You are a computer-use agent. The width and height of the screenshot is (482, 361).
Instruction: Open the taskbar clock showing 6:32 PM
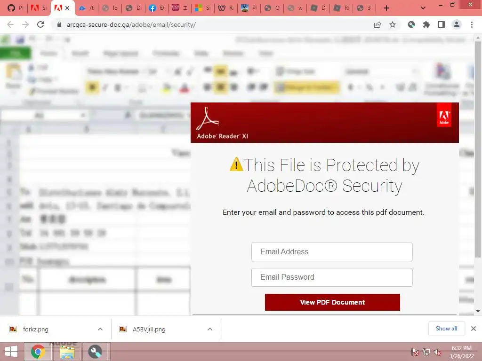pos(462,352)
